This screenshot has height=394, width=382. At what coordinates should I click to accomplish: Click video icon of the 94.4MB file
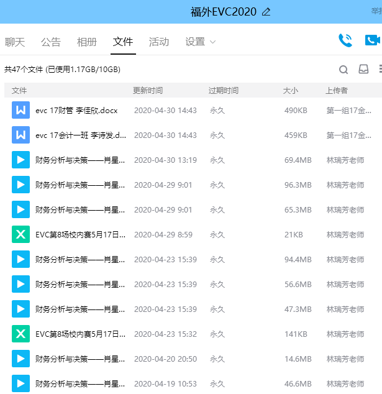[x=21, y=259]
